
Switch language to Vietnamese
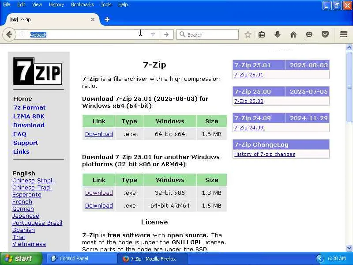(x=29, y=244)
